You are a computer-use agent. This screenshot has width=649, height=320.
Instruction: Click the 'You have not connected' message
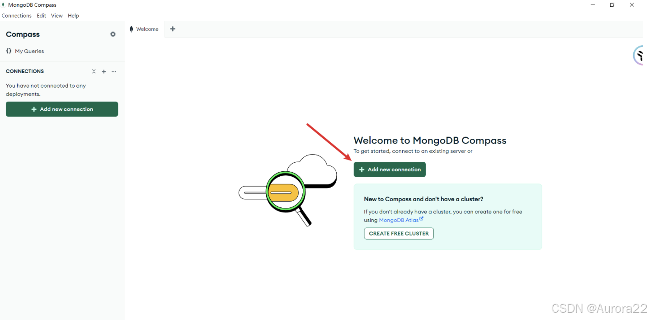(x=46, y=89)
